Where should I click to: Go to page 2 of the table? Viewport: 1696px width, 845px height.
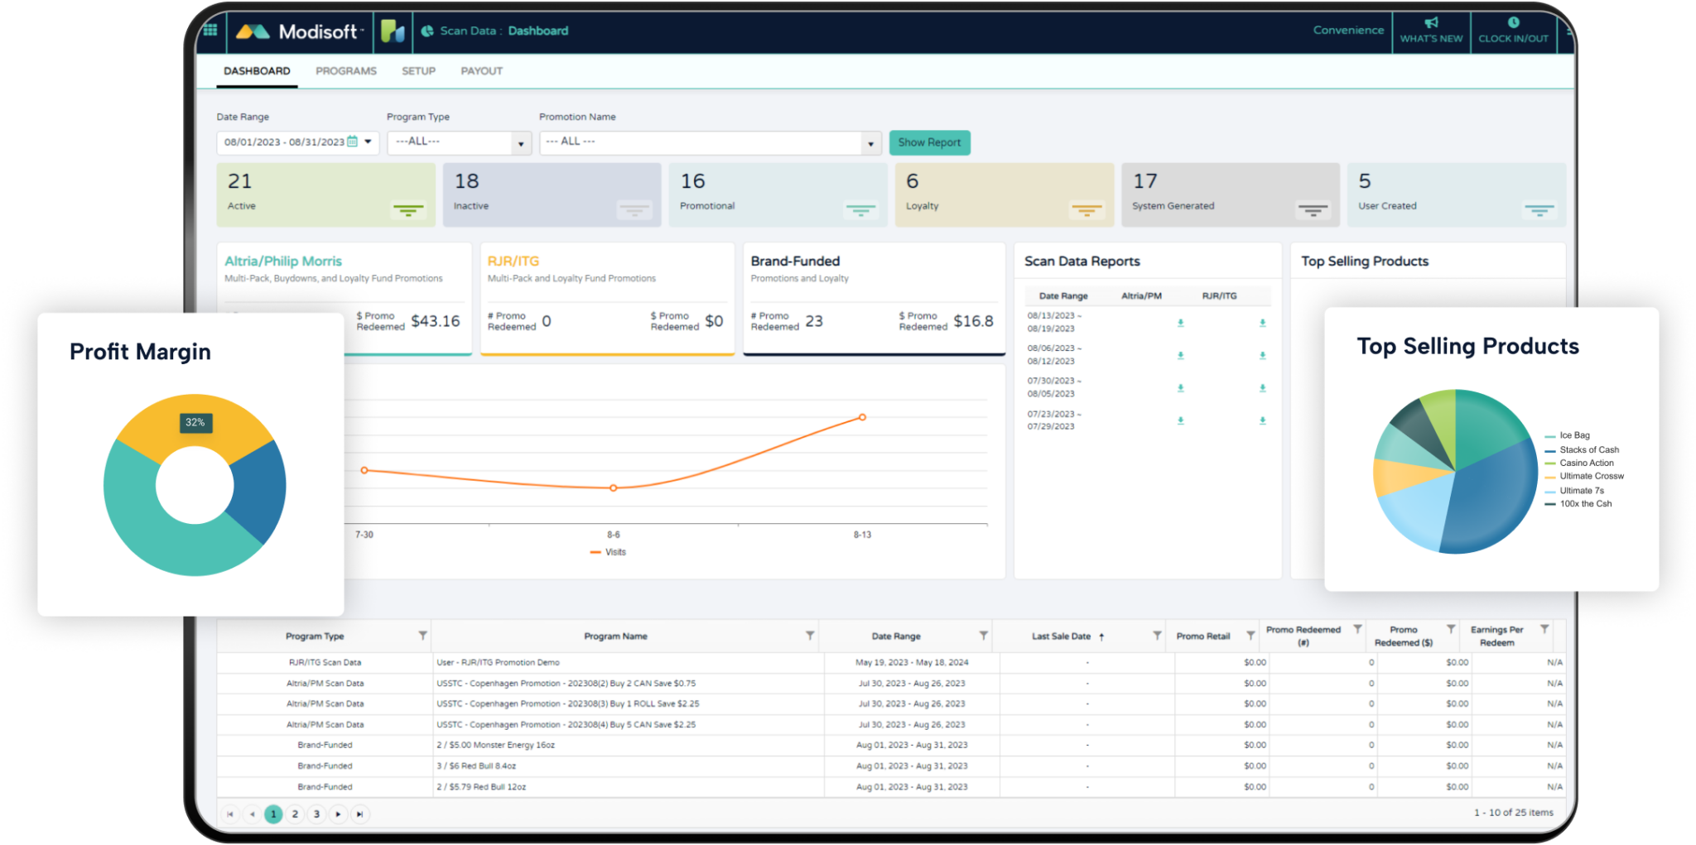(295, 814)
